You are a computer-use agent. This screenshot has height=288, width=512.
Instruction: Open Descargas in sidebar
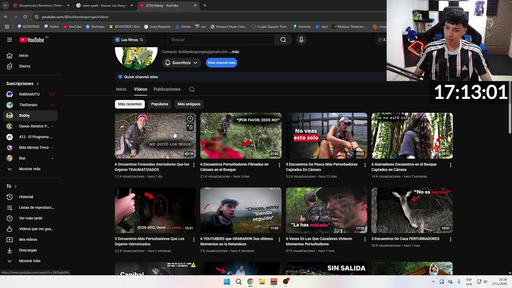(30, 250)
